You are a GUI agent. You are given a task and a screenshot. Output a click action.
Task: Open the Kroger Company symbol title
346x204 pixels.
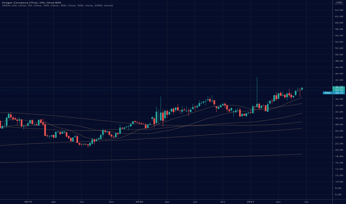click(32, 3)
